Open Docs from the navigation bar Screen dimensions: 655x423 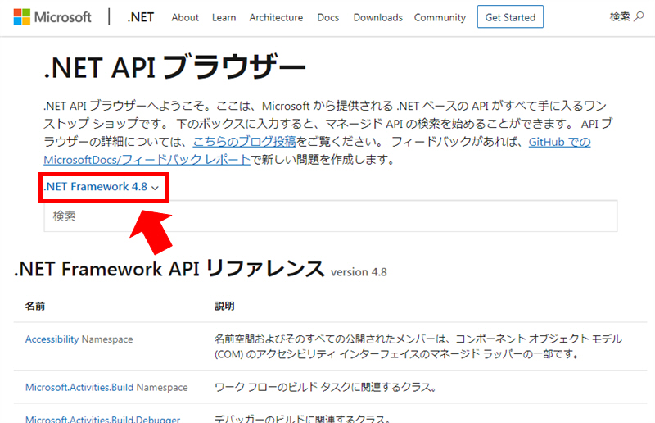(328, 17)
